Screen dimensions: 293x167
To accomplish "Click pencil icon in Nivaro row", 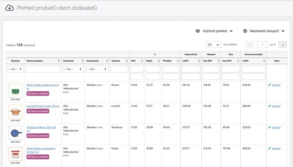I will tap(270, 85).
